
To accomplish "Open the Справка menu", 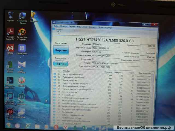I will [x=93, y=27].
